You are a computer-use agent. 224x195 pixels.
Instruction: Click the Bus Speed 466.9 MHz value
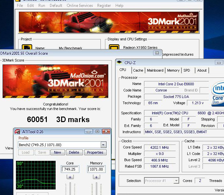click(x=160, y=160)
